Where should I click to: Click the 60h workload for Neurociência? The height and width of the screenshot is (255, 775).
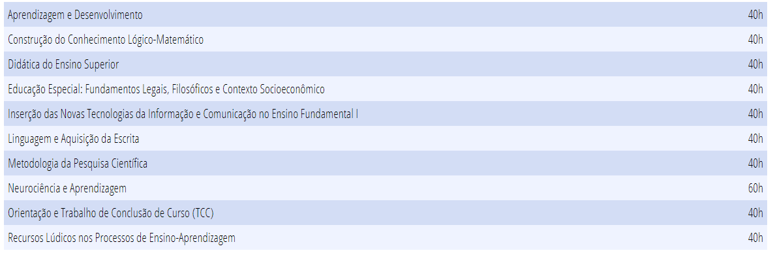(755, 188)
